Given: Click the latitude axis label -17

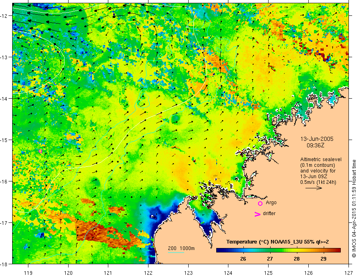Looking at the screenshot, I should (4, 222).
